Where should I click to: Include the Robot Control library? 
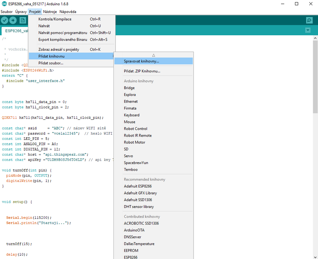(154, 129)
